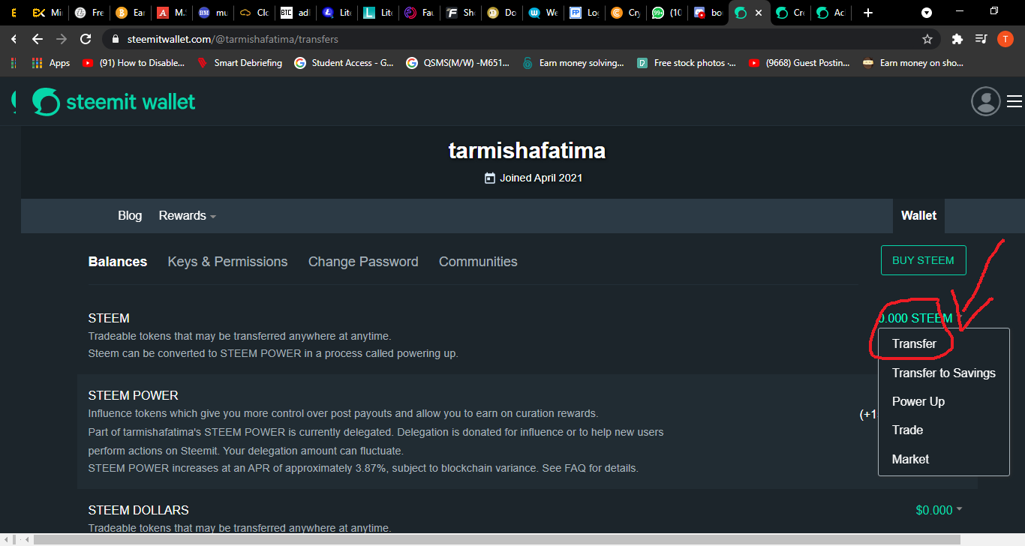Select the Balances tab

[118, 262]
